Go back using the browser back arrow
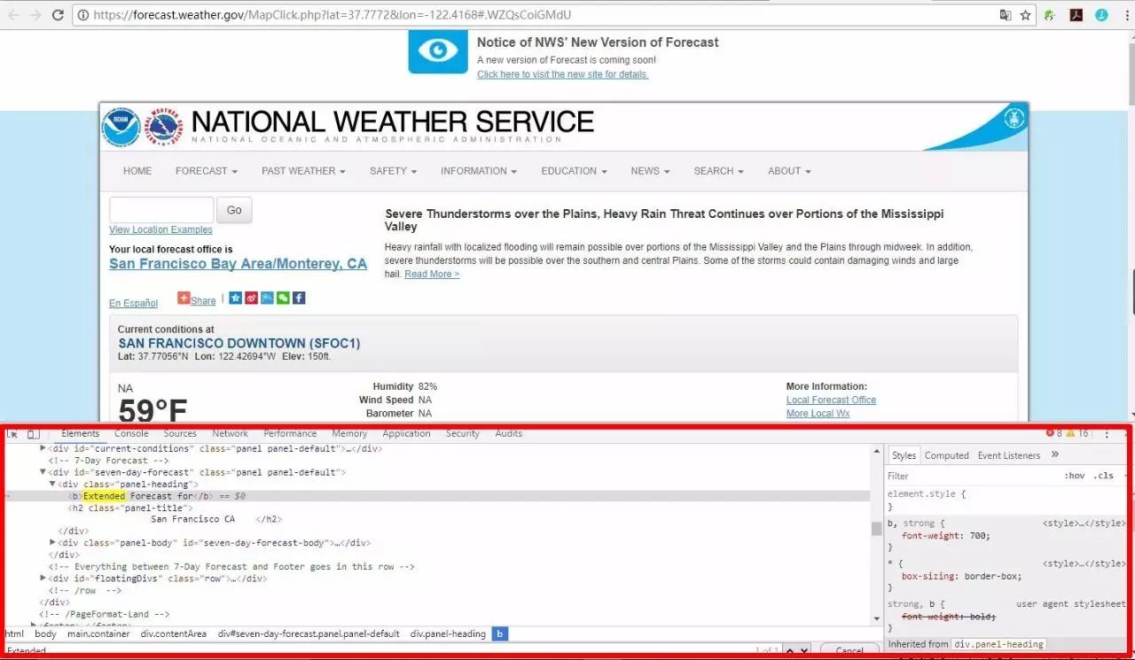 point(13,15)
